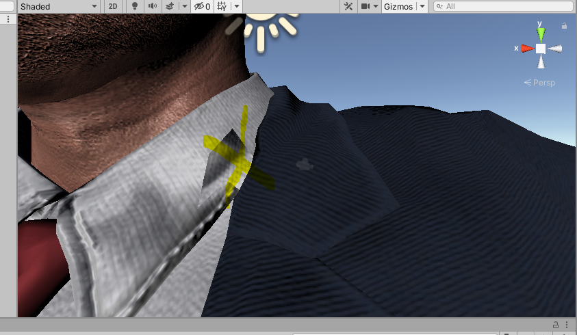The width and height of the screenshot is (577, 335).
Task: Click the scene search field
Action: 503,6
